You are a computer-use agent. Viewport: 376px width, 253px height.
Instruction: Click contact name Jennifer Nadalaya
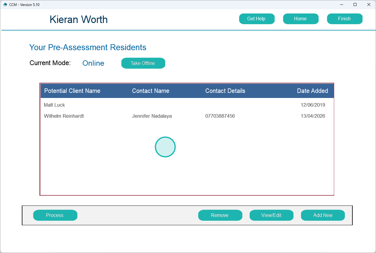pos(152,116)
